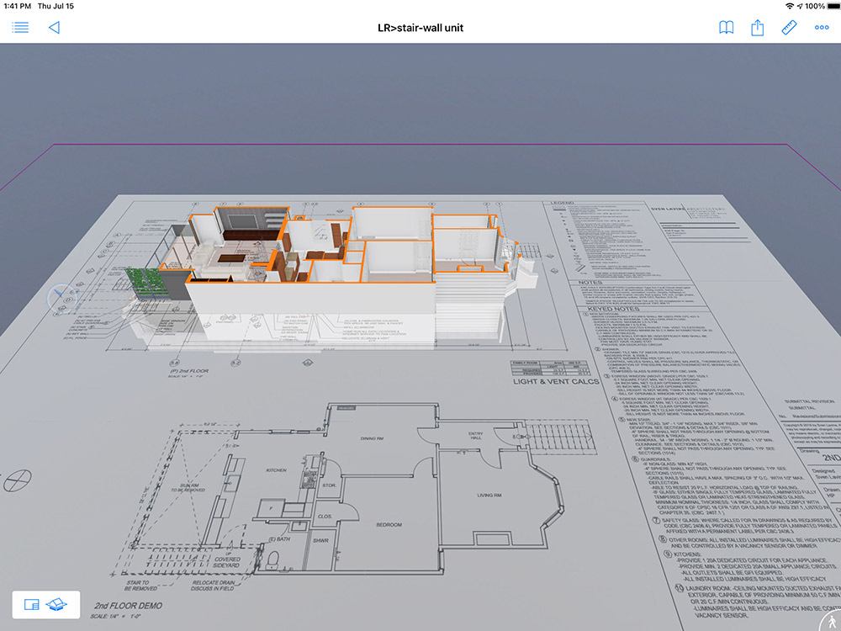The image size is (841, 631).
Task: Tap the (E) BATH label
Action: coord(279,538)
